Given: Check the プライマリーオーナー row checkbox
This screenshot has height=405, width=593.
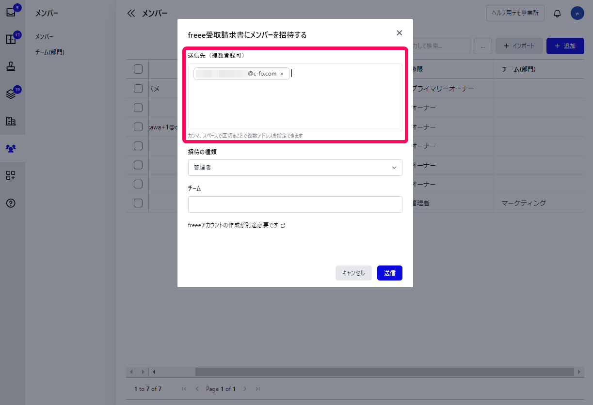Looking at the screenshot, I should (x=138, y=89).
